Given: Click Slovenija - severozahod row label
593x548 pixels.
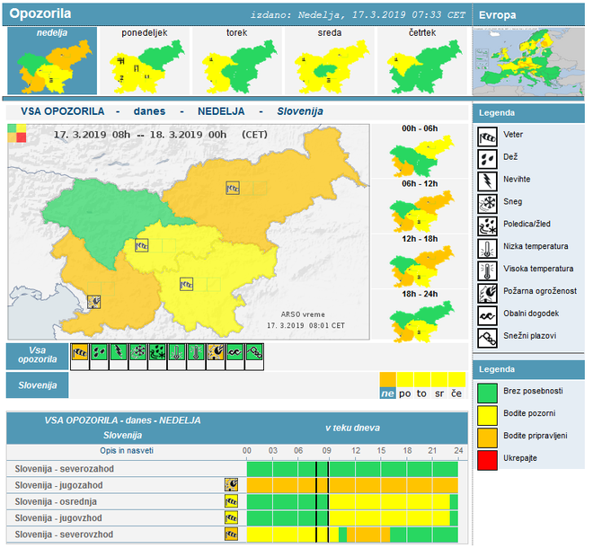Looking at the screenshot, I should pos(65,469).
